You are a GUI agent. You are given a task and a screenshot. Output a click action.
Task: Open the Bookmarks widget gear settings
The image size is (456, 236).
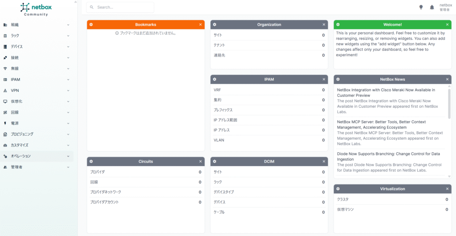coord(91,24)
